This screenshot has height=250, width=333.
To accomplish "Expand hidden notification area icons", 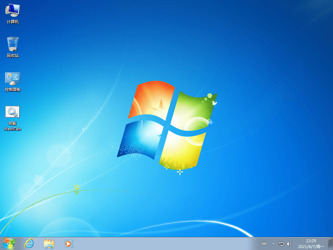I will pyautogui.click(x=273, y=244).
